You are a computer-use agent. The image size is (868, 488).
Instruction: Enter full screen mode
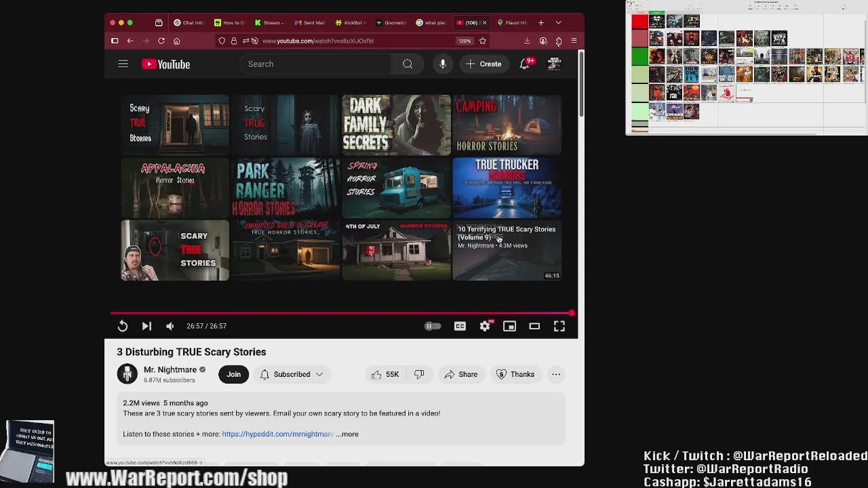point(559,326)
